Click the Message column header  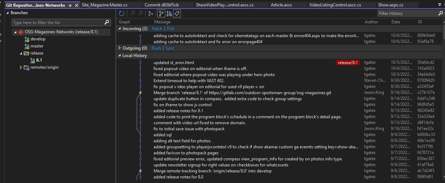(162, 22)
